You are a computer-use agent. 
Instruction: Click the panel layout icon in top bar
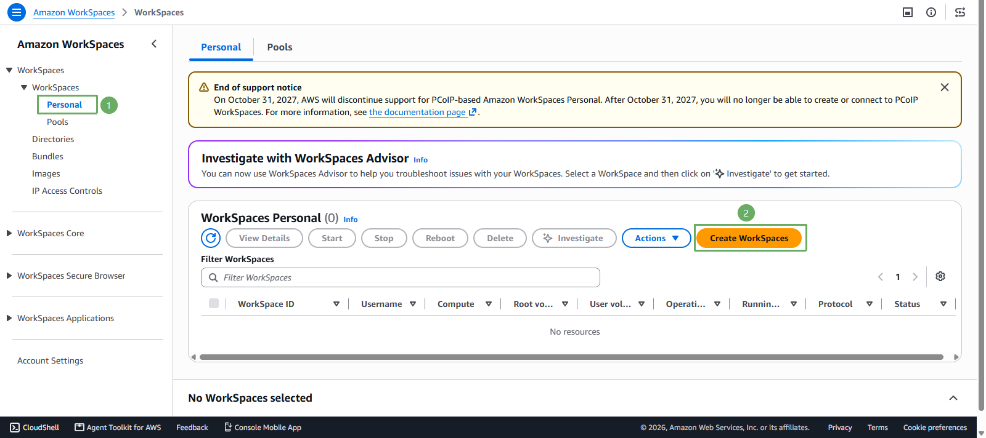point(908,12)
